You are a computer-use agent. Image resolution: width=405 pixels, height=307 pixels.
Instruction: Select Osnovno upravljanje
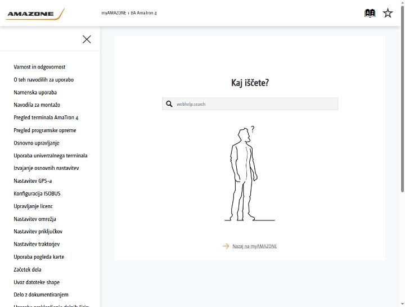(x=37, y=143)
